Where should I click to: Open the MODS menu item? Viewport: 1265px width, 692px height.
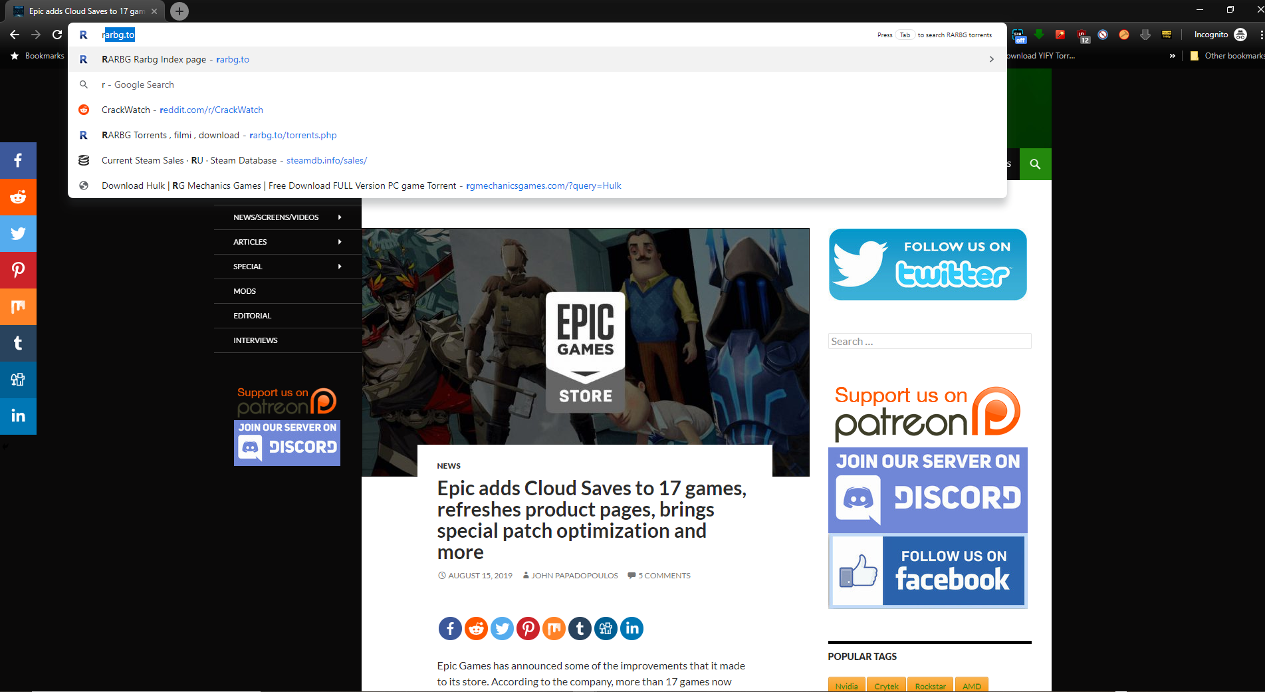tap(245, 291)
